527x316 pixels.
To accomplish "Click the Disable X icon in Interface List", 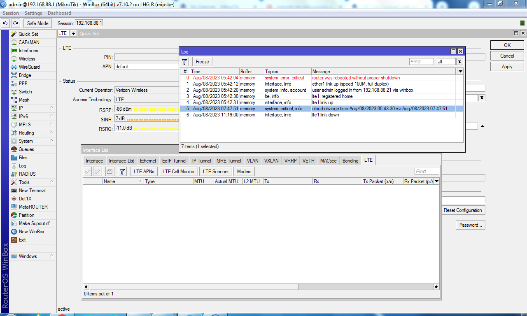I will [x=97, y=172].
